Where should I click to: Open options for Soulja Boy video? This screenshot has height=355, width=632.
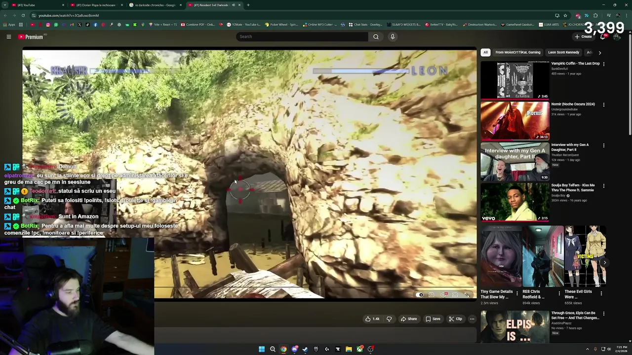[x=603, y=186]
